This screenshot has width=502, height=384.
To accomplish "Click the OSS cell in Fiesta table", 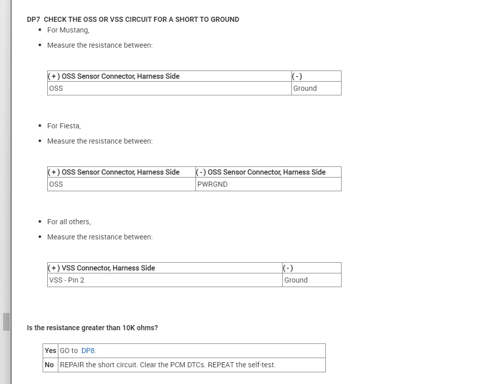I will click(x=56, y=184).
